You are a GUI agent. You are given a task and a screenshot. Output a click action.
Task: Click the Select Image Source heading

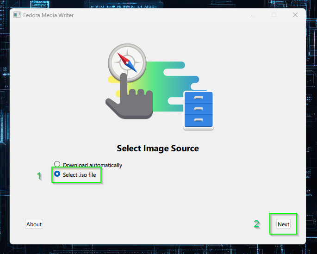(158, 149)
